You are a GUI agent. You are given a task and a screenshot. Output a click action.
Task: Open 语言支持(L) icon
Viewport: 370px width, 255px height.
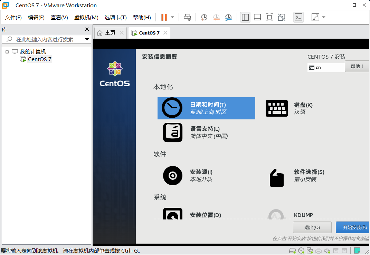tap(173, 133)
